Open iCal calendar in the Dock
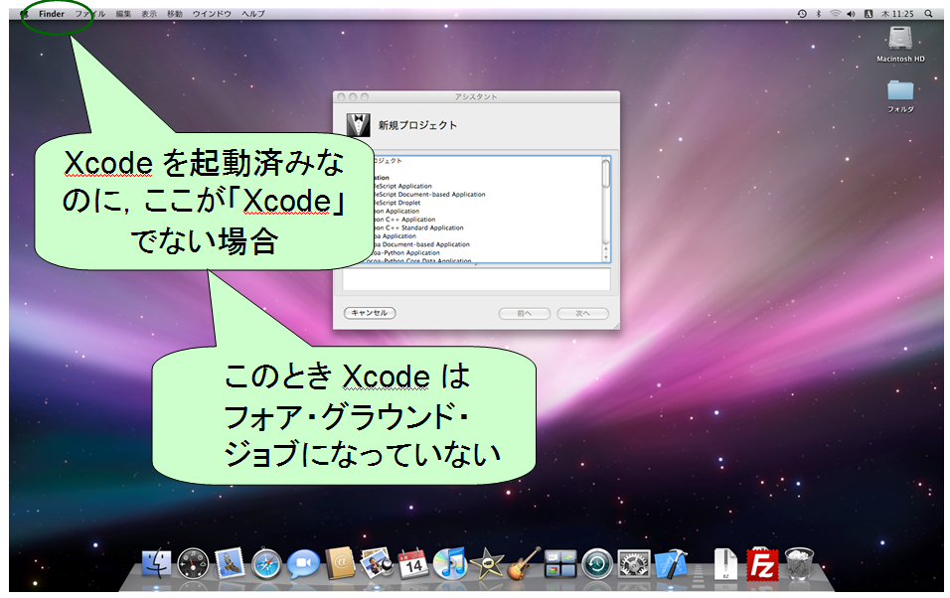The height and width of the screenshot is (598, 950). tap(413, 564)
